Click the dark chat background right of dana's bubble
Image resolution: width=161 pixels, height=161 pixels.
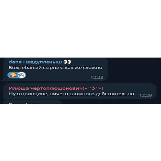coord(134,69)
